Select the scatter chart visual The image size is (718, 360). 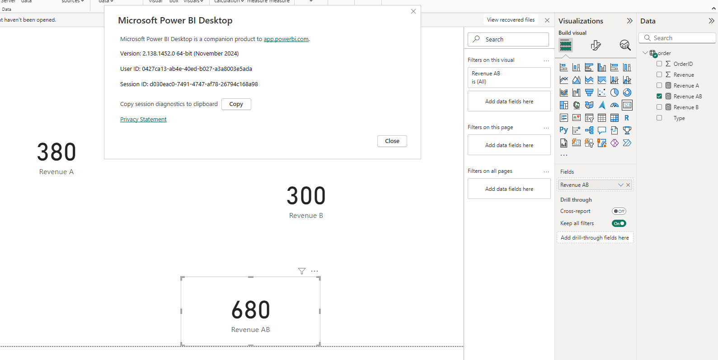tap(601, 92)
